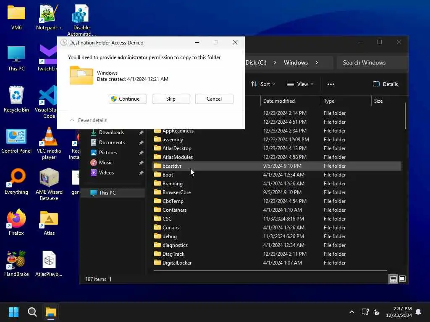The image size is (430, 322).
Task: Click vertical scrollbar in file list
Action: 405,116
